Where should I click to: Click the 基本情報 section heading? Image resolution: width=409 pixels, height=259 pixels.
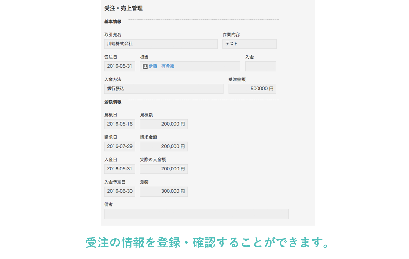point(113,22)
